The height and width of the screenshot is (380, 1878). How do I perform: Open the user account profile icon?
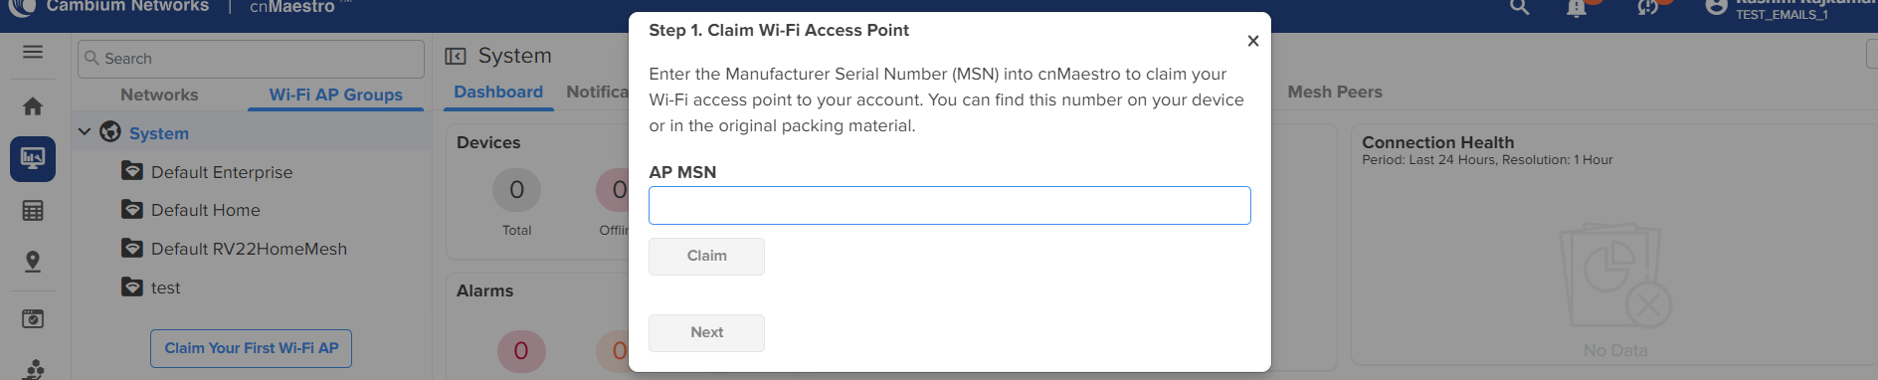click(1715, 7)
